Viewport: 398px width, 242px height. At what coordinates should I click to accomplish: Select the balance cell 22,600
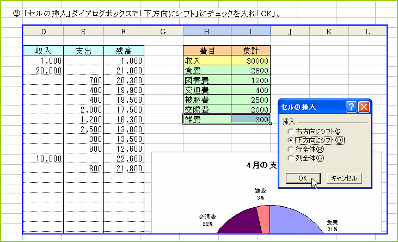click(124, 158)
